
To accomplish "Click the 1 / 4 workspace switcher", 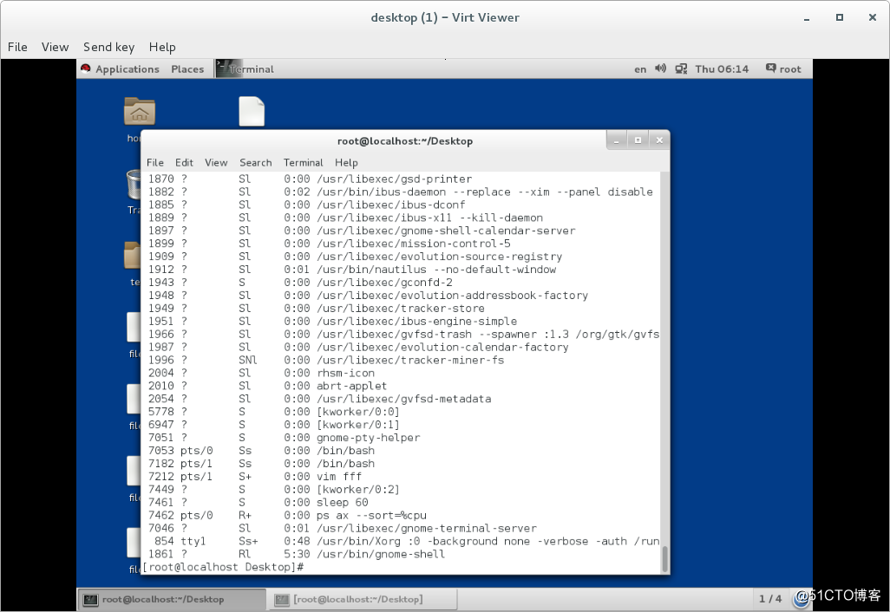I will point(770,598).
